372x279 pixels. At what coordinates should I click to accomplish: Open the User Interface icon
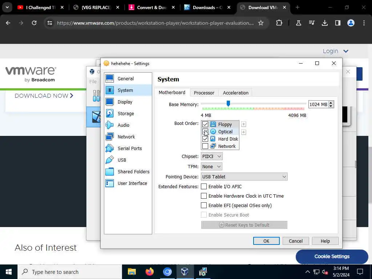(110, 183)
